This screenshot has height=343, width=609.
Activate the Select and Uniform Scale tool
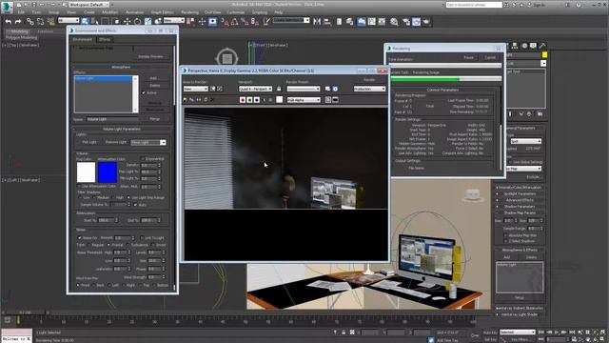tap(148, 21)
